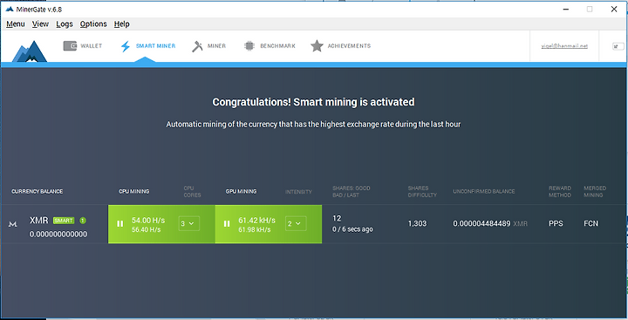Open the Benchmark tab

point(270,45)
